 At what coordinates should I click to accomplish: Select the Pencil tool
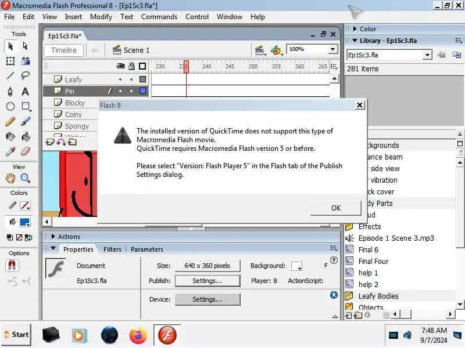tap(10, 121)
